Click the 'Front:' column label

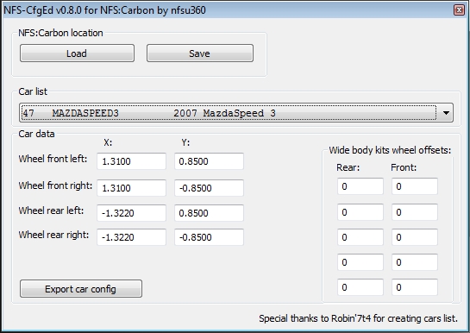(404, 167)
